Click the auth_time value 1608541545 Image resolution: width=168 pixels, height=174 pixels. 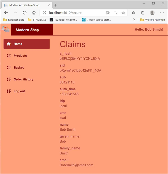coord(69,94)
